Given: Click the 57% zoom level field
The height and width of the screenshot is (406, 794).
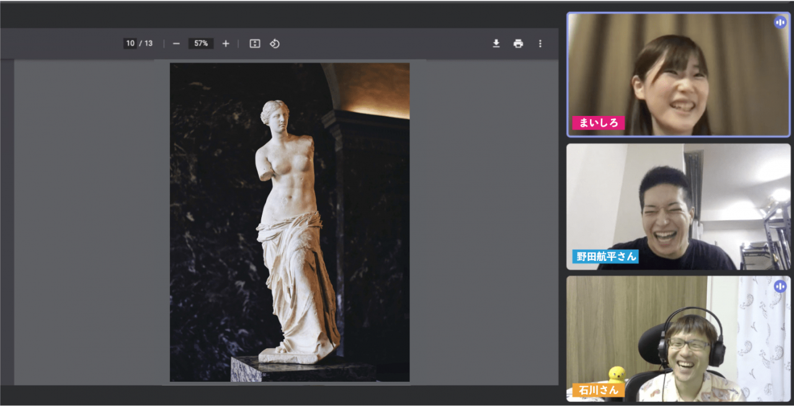Looking at the screenshot, I should pos(201,43).
